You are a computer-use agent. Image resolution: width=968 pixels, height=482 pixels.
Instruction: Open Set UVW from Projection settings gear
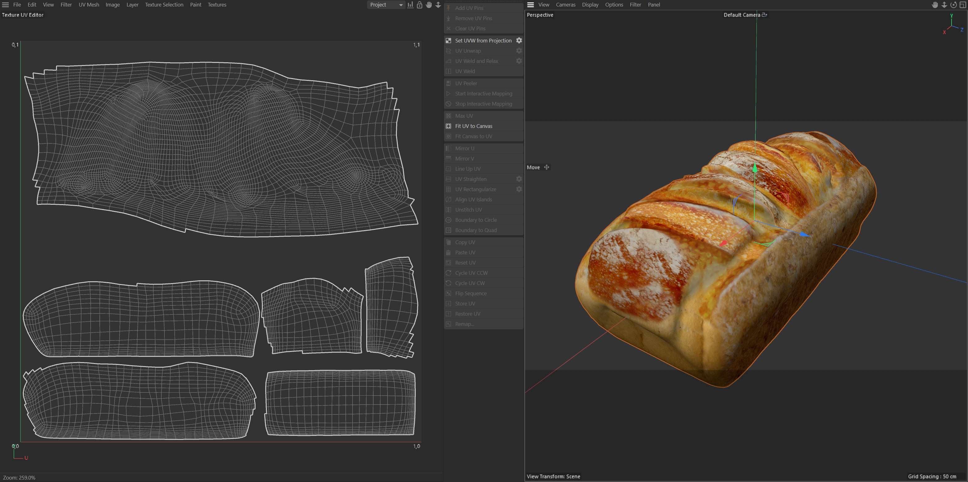point(519,40)
